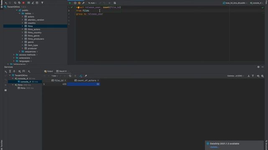Select console_4 session in Services tree

point(25,82)
